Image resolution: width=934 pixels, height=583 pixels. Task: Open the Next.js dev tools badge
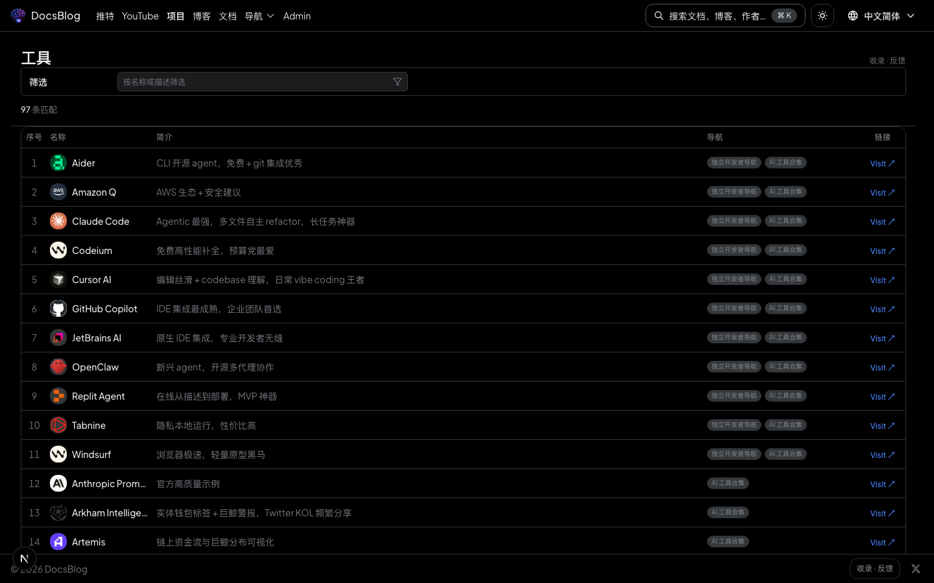(x=25, y=558)
